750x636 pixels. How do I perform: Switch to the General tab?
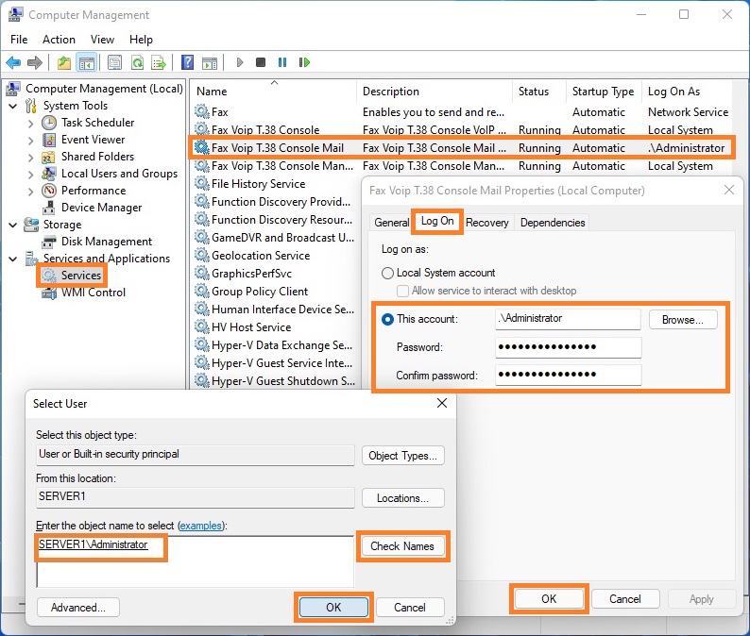pos(391,223)
